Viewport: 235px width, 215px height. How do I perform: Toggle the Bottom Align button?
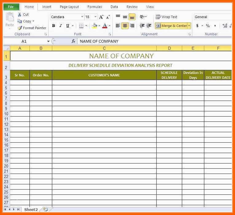pos(132,17)
